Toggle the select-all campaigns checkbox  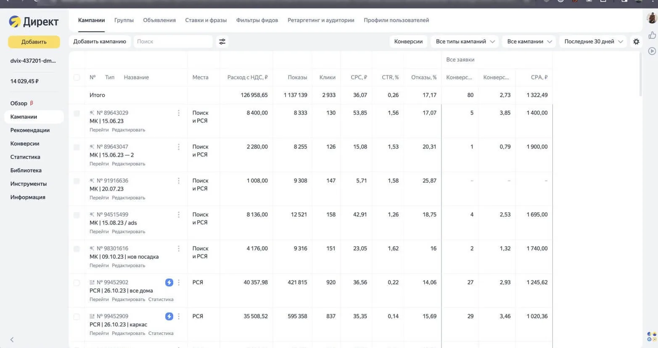(x=77, y=77)
